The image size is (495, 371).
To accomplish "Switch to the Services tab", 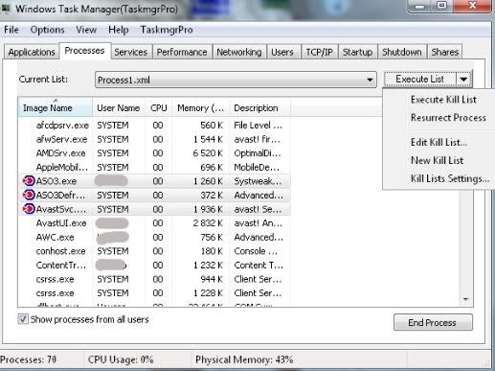I will (131, 52).
